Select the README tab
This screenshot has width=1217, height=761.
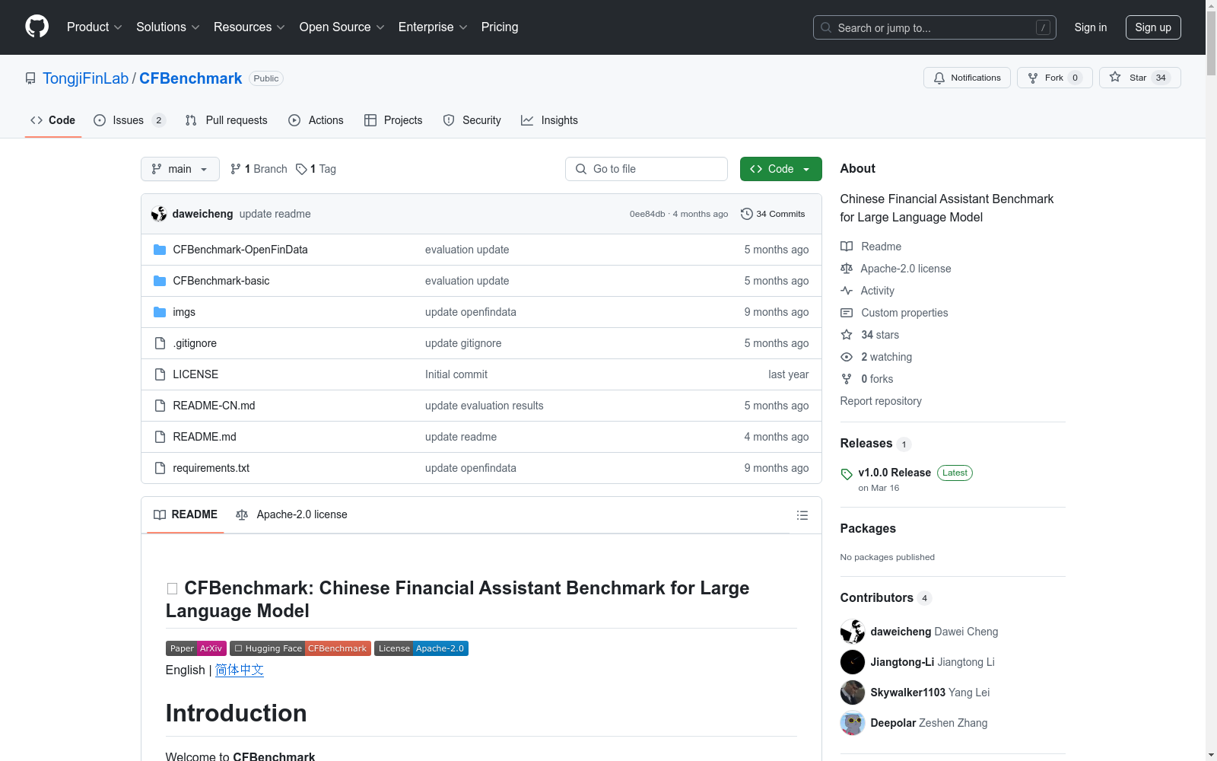186,514
